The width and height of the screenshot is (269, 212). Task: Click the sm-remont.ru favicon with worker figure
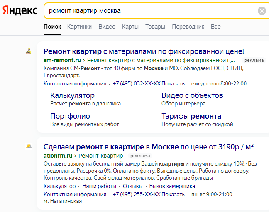(29, 51)
